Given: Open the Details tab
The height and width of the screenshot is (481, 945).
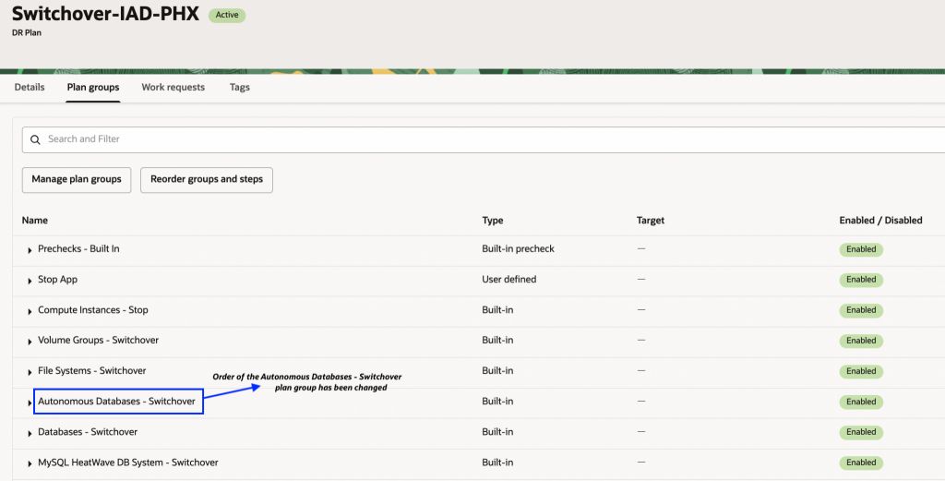Looking at the screenshot, I should (30, 88).
